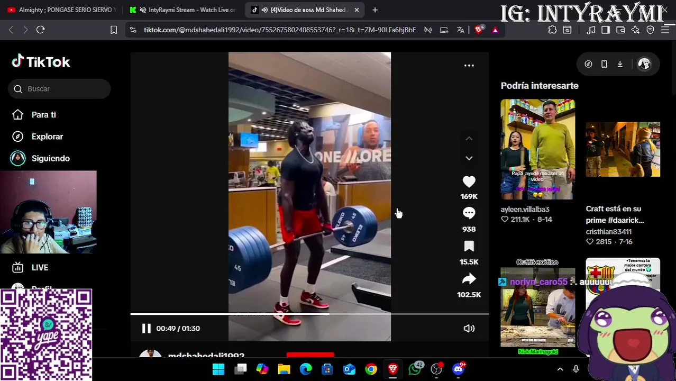Click the phone app icon in header

coord(604,64)
